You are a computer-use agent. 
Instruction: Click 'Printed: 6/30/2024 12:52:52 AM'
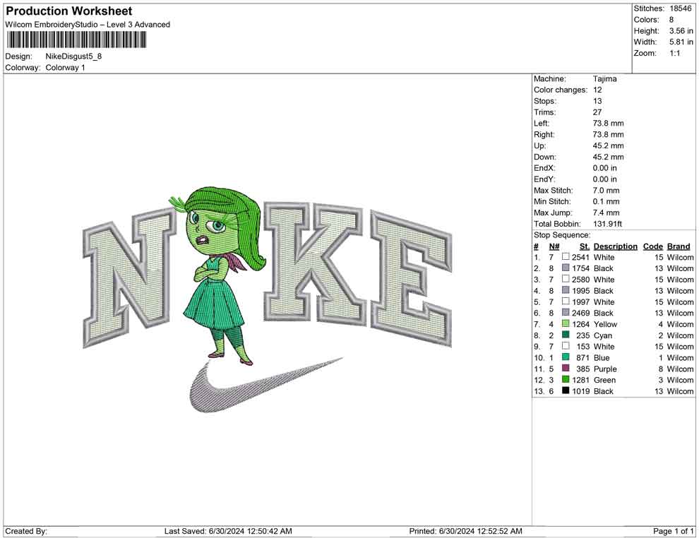(465, 531)
